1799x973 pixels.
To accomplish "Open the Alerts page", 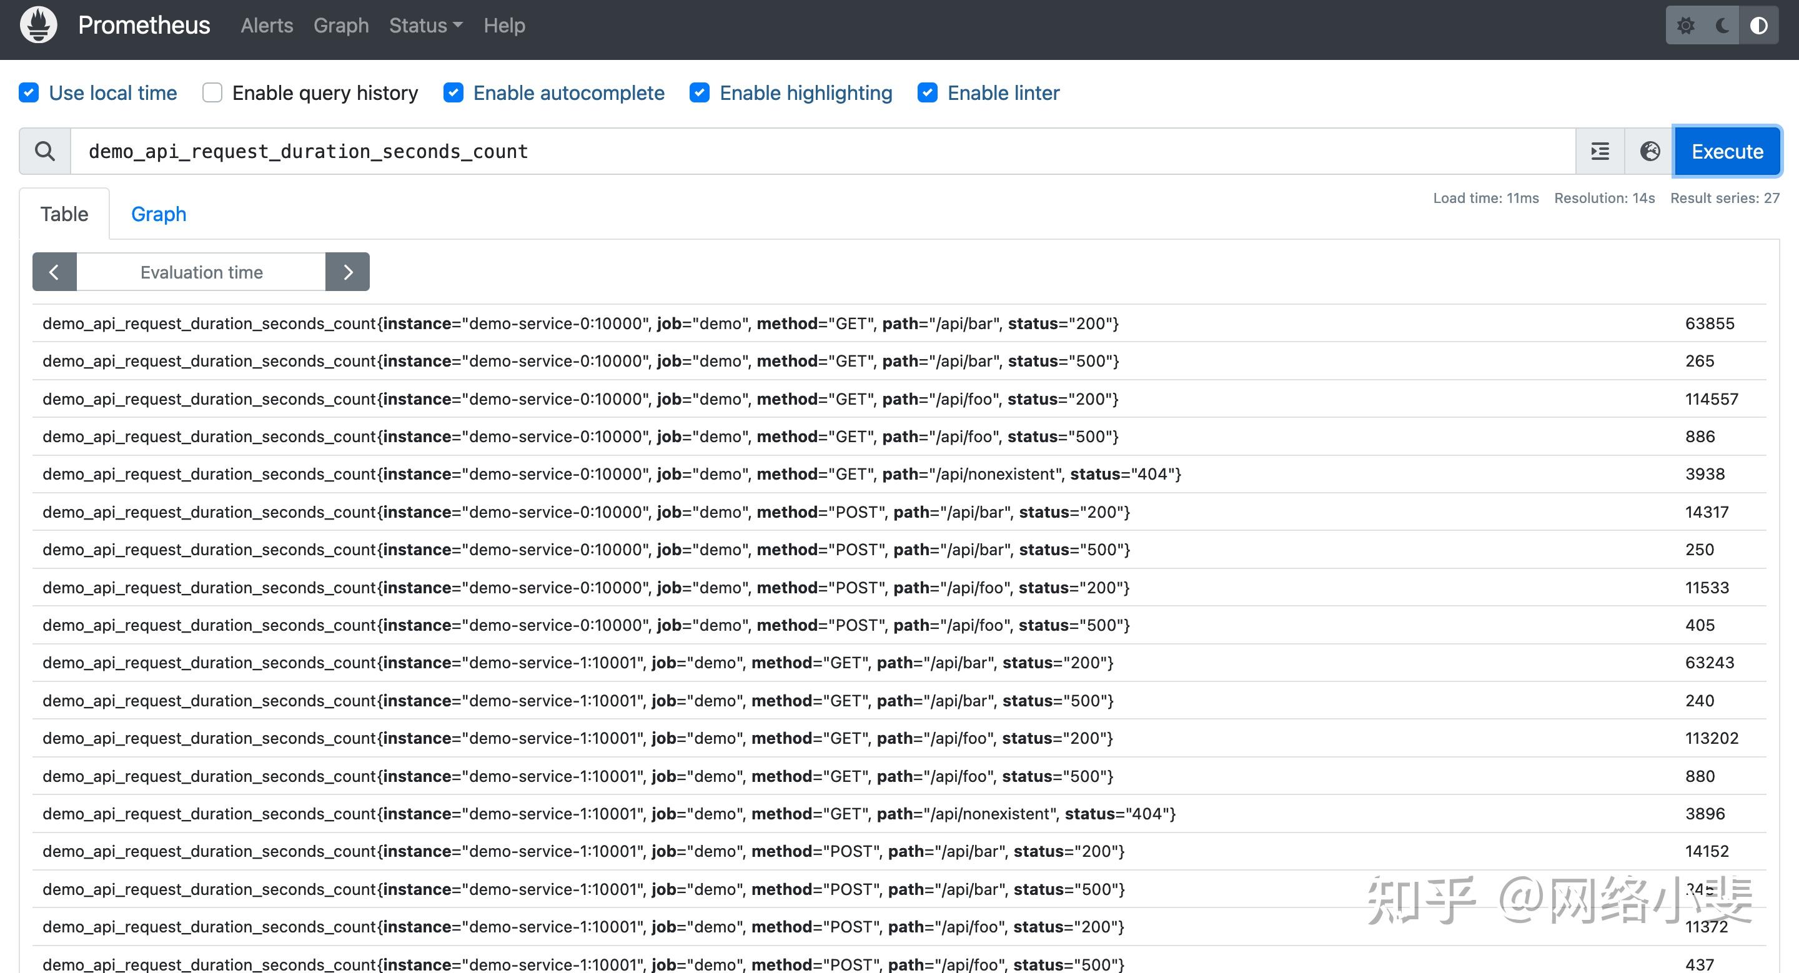I will point(267,26).
